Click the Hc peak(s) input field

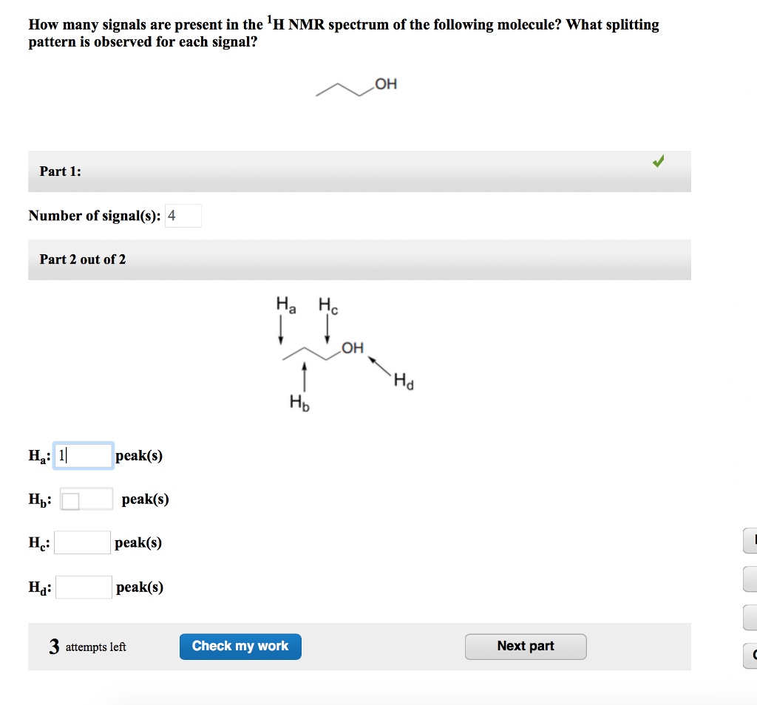click(x=82, y=542)
